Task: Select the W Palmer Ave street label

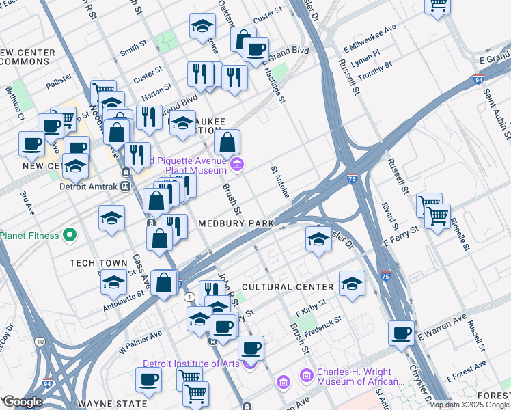Action: point(141,342)
